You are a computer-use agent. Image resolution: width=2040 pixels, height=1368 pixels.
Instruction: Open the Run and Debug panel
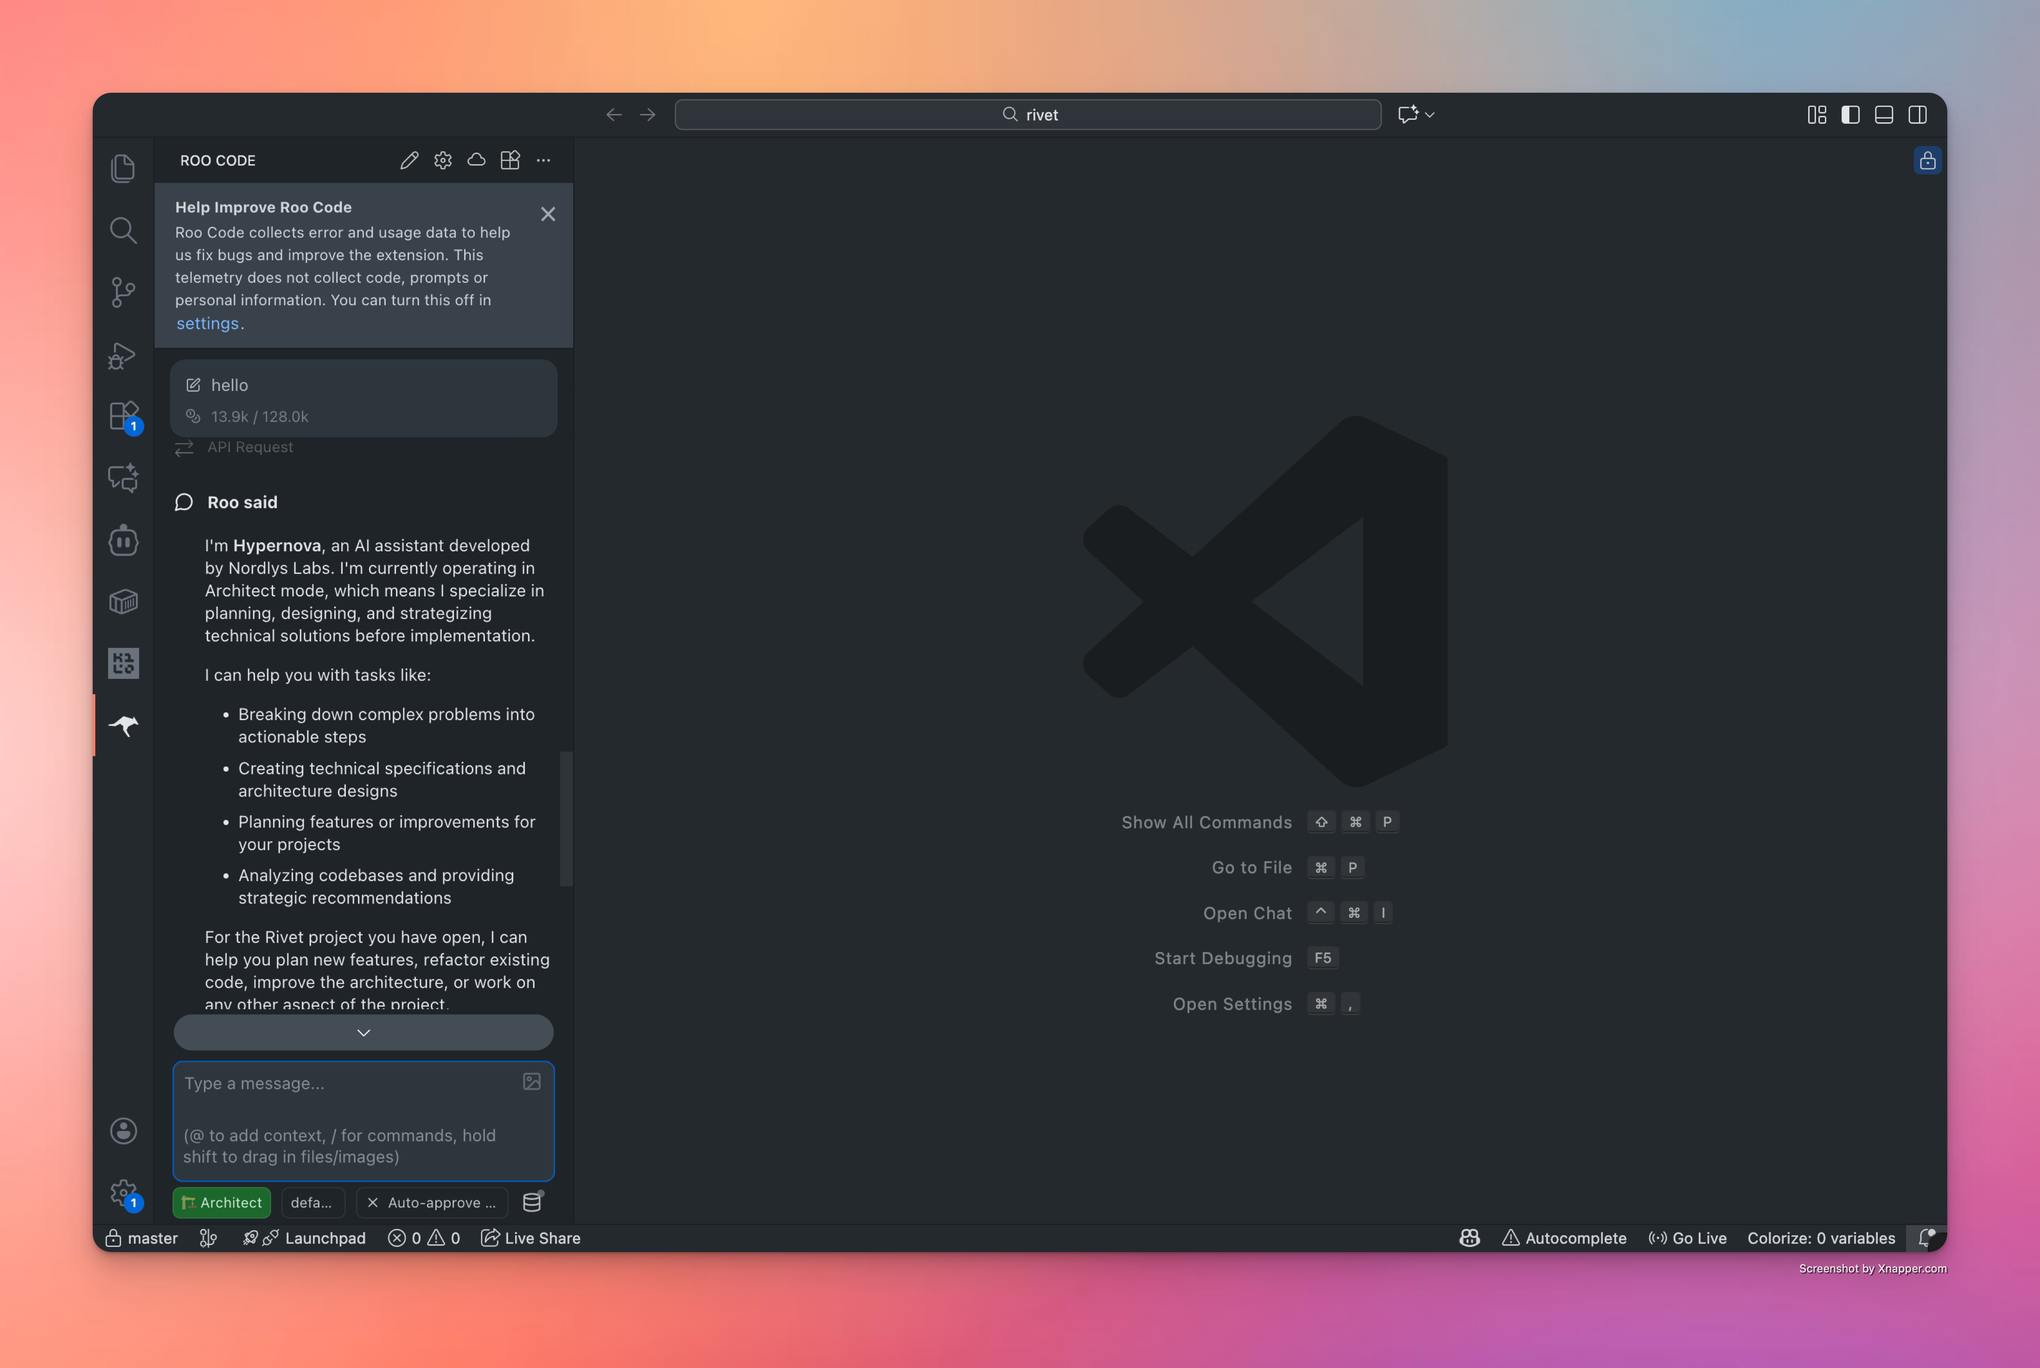123,355
